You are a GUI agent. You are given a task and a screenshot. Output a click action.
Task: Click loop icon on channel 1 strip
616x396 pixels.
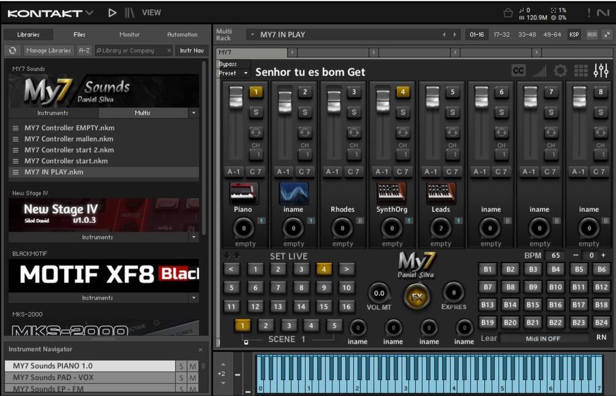point(256,132)
